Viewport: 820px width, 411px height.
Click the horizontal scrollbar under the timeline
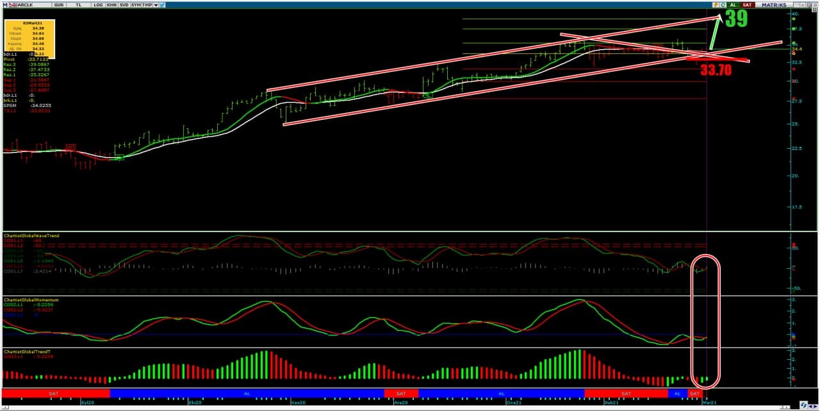[x=384, y=407]
